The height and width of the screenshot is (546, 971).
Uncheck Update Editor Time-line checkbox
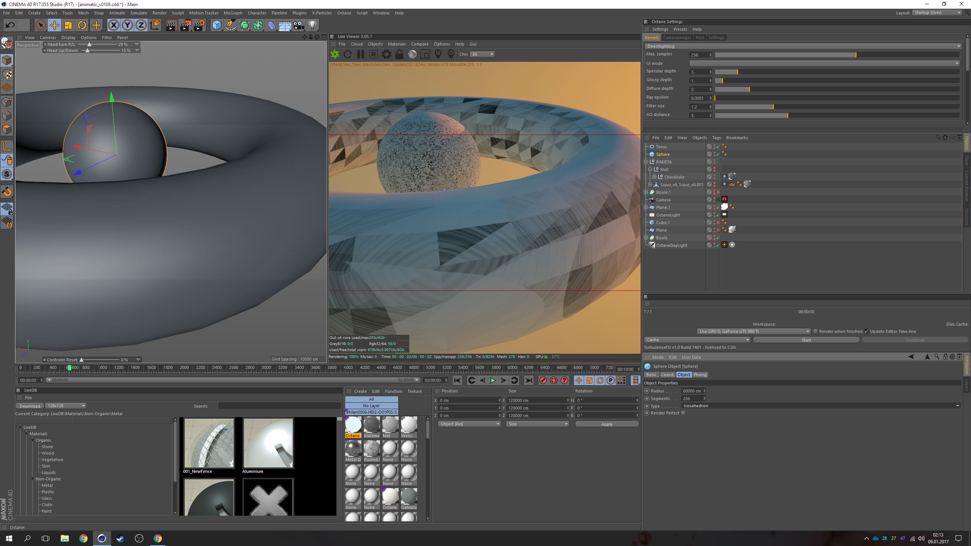pos(866,331)
